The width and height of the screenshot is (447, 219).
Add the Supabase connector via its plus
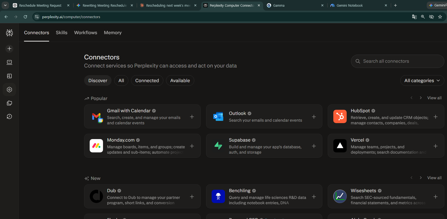(x=314, y=146)
